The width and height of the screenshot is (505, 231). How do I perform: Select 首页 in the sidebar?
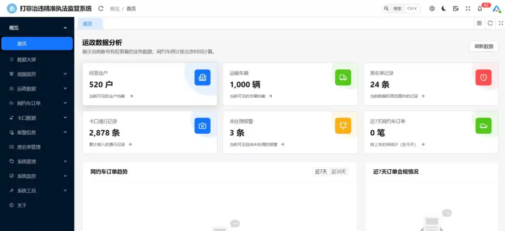click(37, 44)
